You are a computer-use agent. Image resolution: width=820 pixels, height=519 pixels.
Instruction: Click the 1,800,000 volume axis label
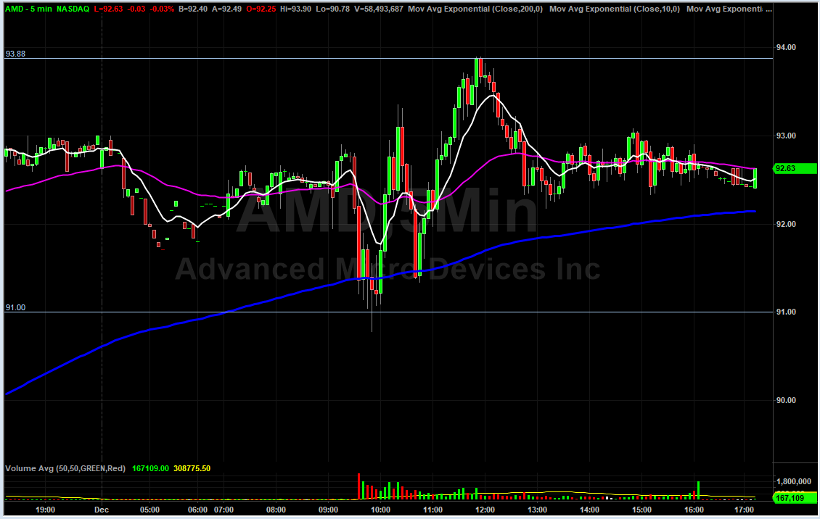(x=794, y=481)
